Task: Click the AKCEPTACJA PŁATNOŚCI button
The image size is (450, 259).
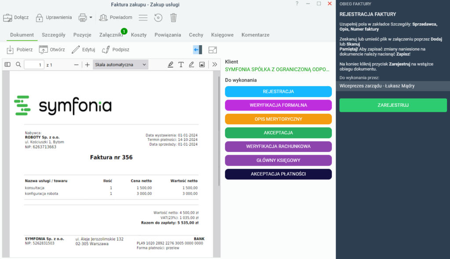Action: pos(278,174)
